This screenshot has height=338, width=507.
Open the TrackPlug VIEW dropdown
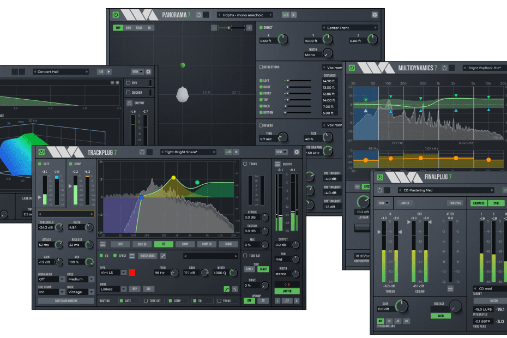(281, 152)
